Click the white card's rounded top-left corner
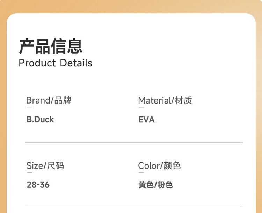 coord(11,18)
